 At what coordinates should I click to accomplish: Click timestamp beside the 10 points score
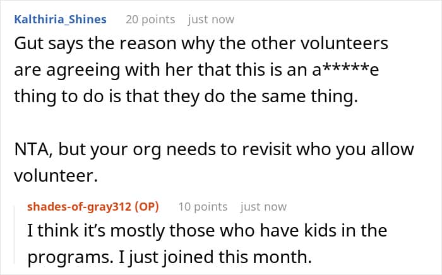point(263,207)
